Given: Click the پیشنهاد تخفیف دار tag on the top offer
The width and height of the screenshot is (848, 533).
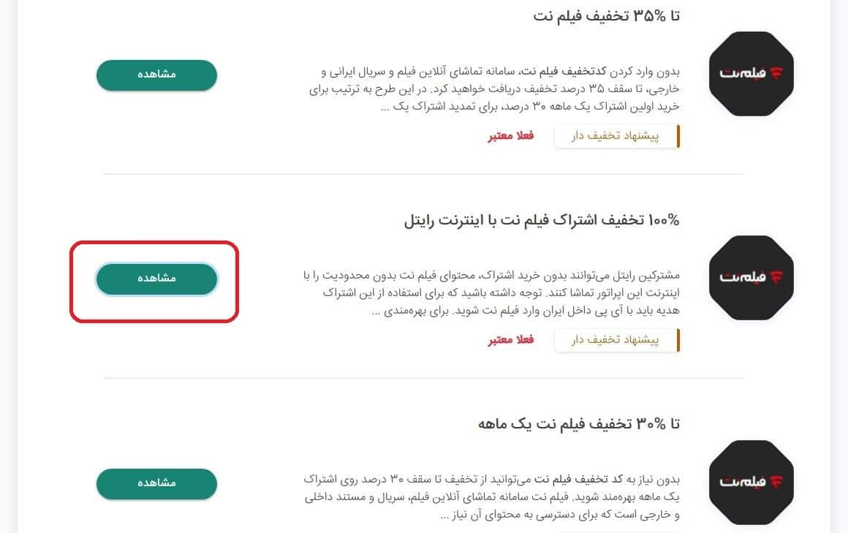Looking at the screenshot, I should [616, 136].
